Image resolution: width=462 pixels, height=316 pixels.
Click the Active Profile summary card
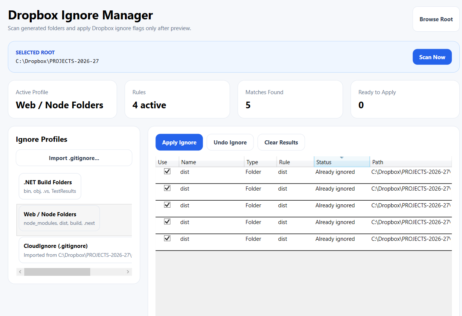coord(62,99)
